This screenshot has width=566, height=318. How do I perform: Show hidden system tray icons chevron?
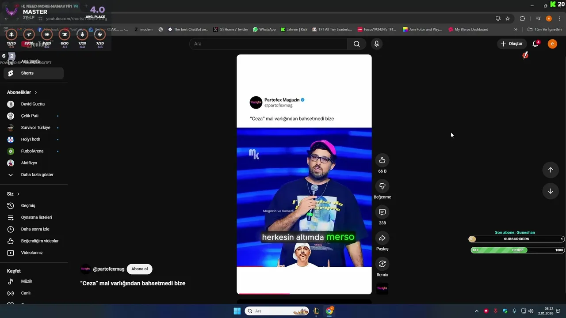tap(476, 311)
